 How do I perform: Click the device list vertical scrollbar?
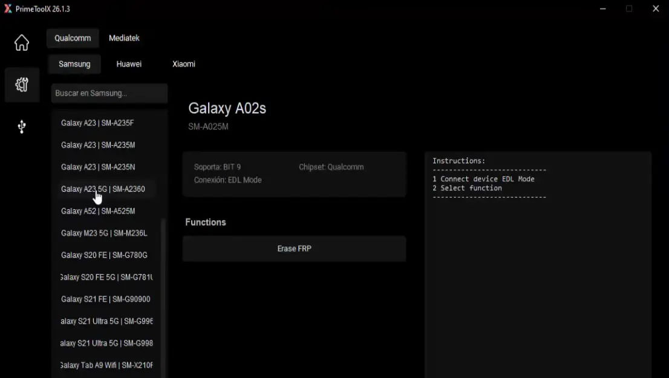[x=163, y=296]
